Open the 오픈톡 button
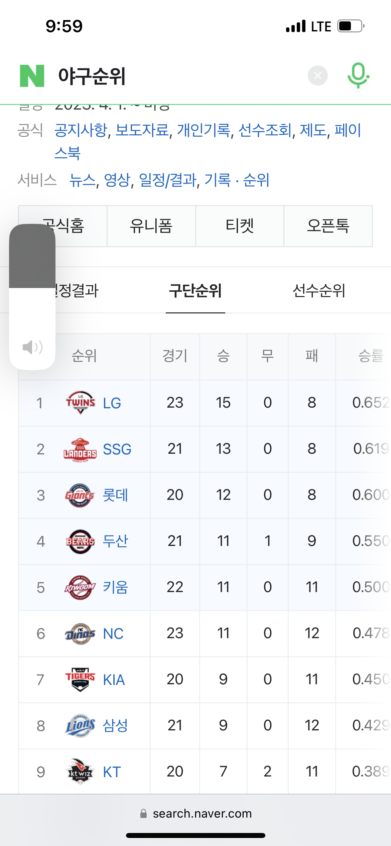 click(328, 226)
